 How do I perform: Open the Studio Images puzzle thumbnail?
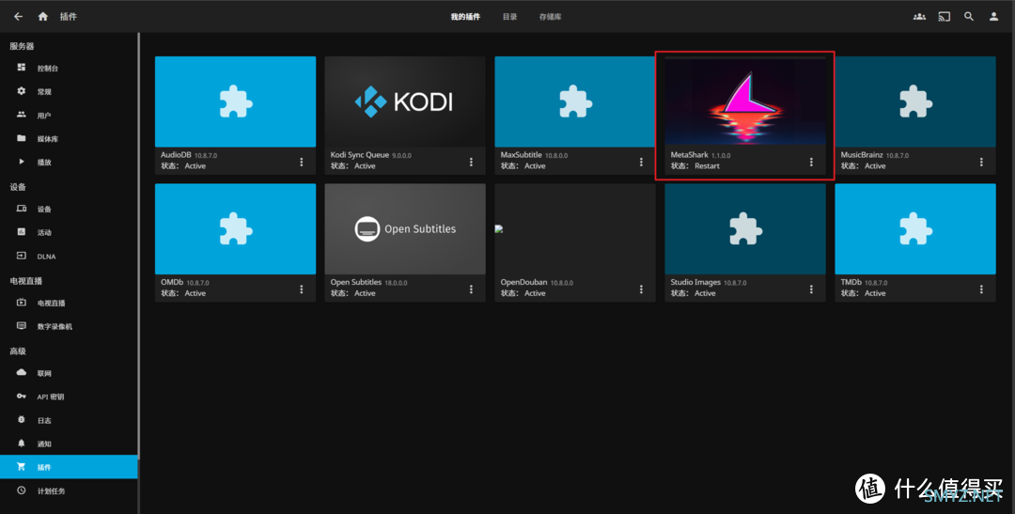tap(745, 229)
